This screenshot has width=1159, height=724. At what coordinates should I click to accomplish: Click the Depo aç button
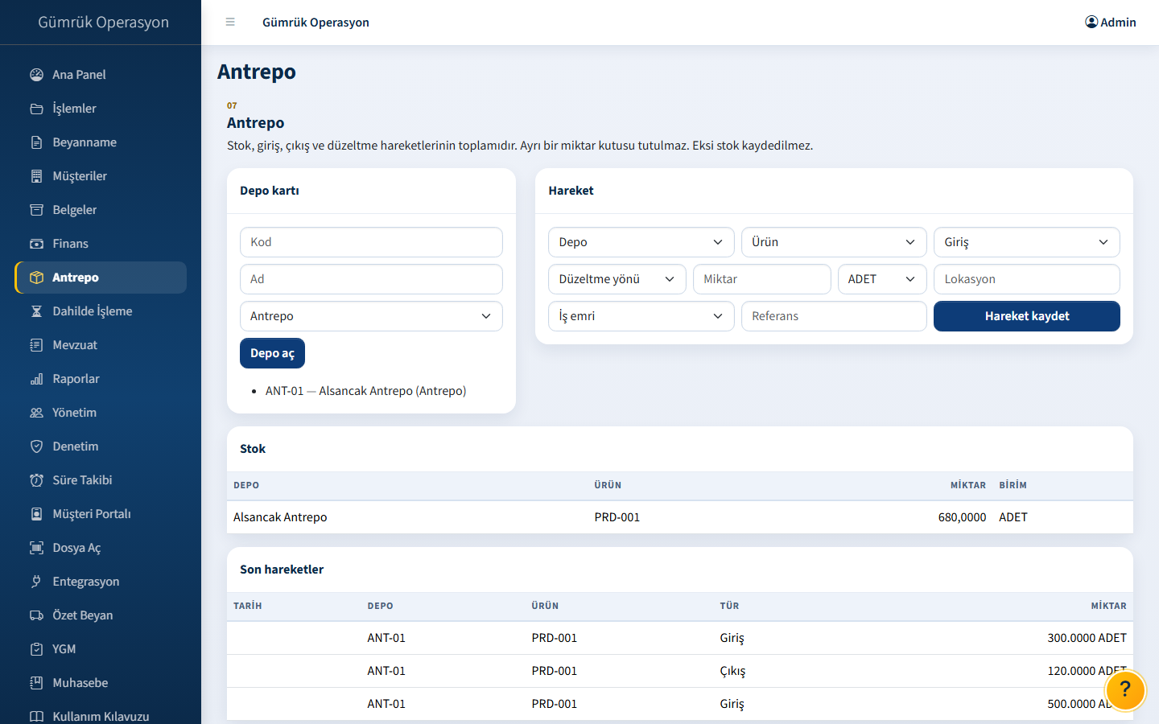[x=272, y=353]
